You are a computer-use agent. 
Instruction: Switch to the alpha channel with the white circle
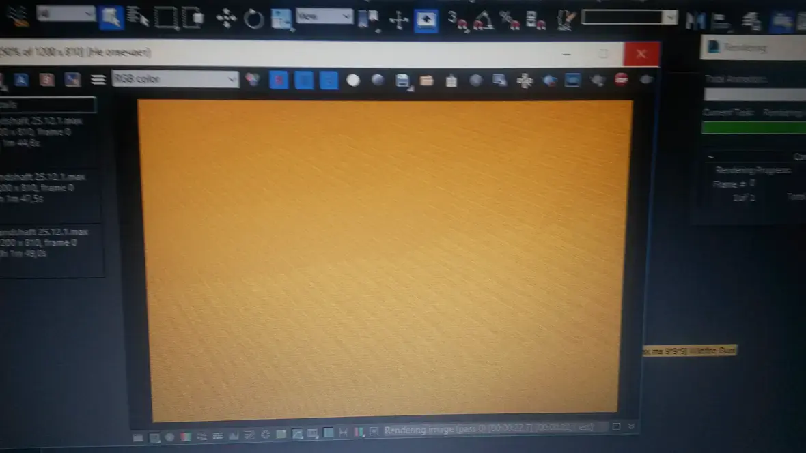click(353, 80)
